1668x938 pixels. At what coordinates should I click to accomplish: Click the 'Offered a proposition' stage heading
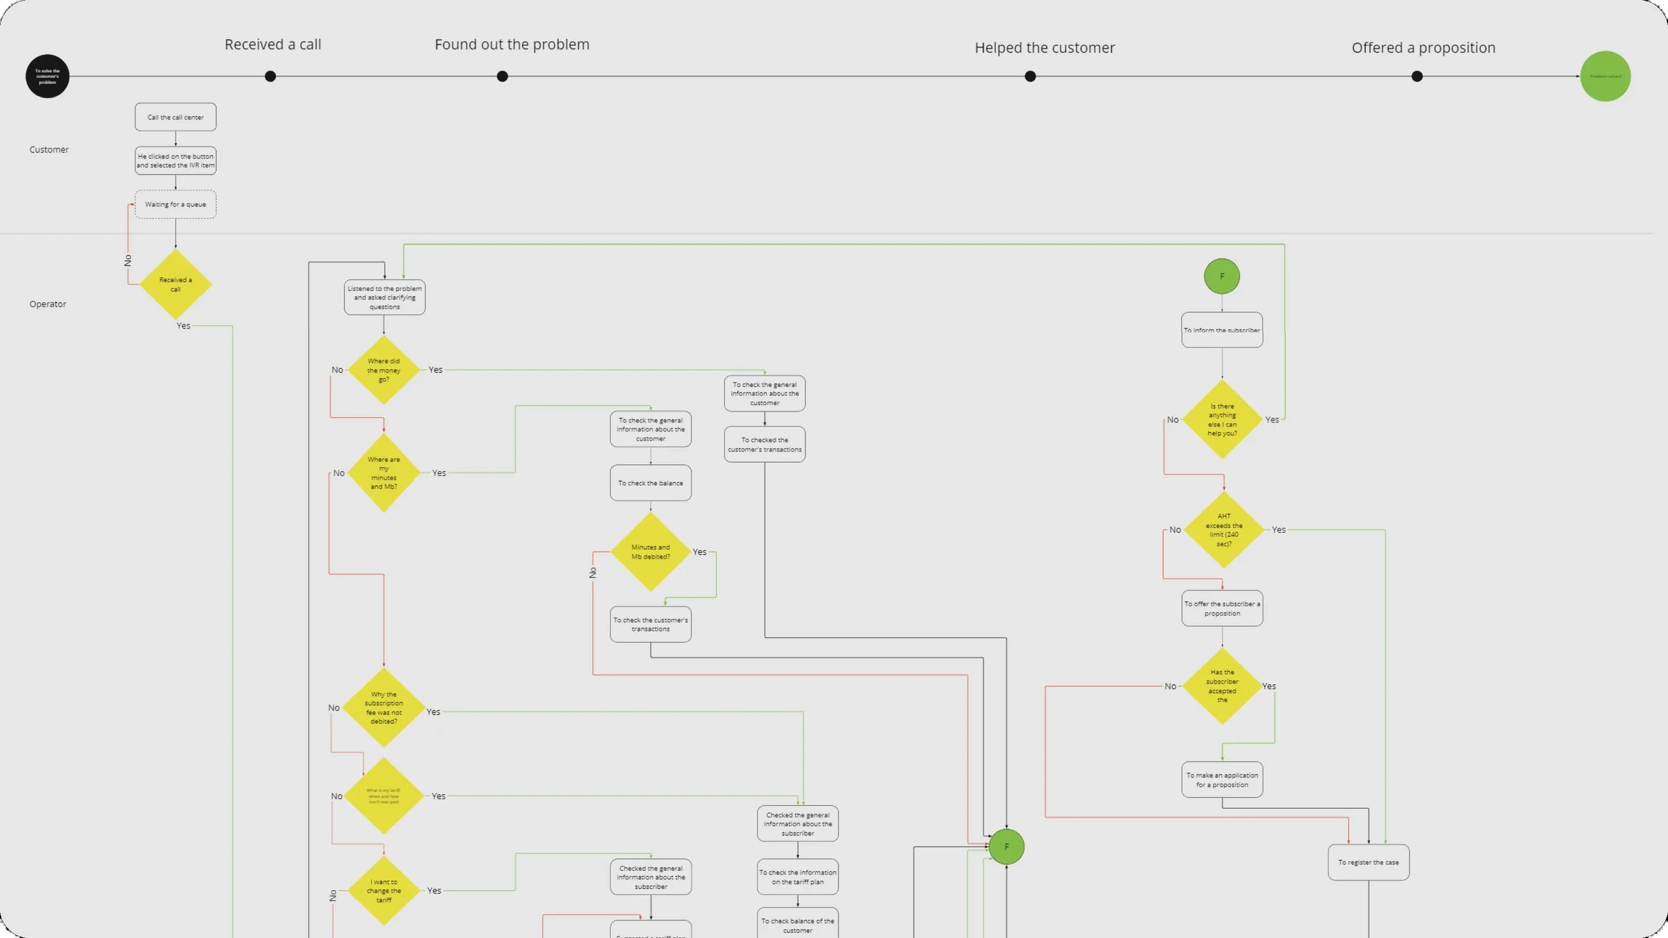tap(1423, 48)
